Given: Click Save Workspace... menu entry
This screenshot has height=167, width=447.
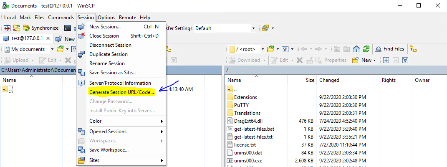Looking at the screenshot, I should pyautogui.click(x=121, y=149).
